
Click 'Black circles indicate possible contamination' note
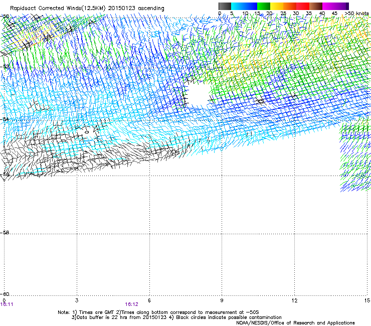click(x=229, y=317)
